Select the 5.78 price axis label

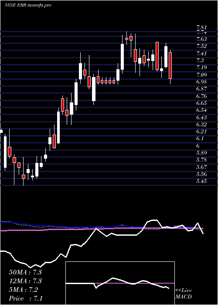point(201,160)
